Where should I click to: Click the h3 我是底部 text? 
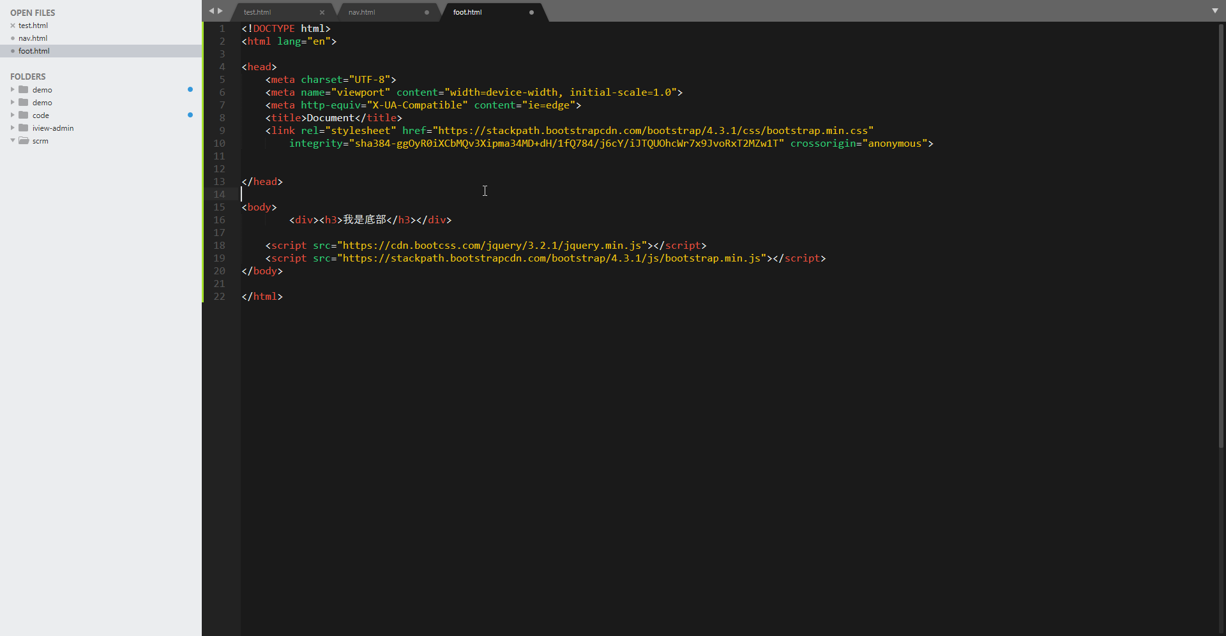[365, 219]
